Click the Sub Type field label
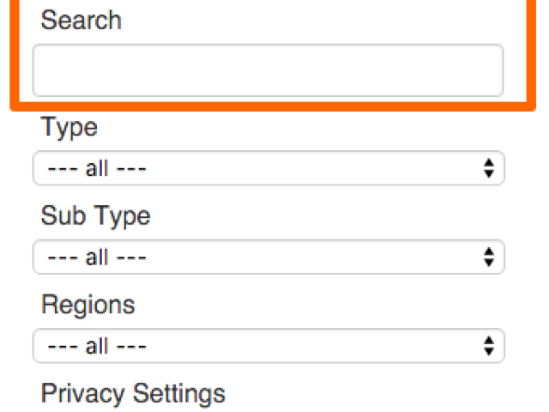Viewport: 549px width, 412px height. point(95,216)
